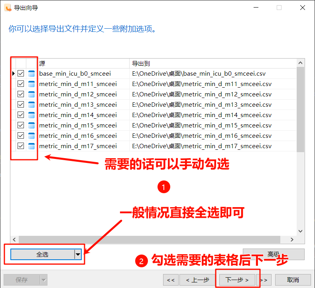The width and height of the screenshot is (315, 288).
Task: Click table icon for metric_min_d_m13_smceei
Action: click(31, 105)
